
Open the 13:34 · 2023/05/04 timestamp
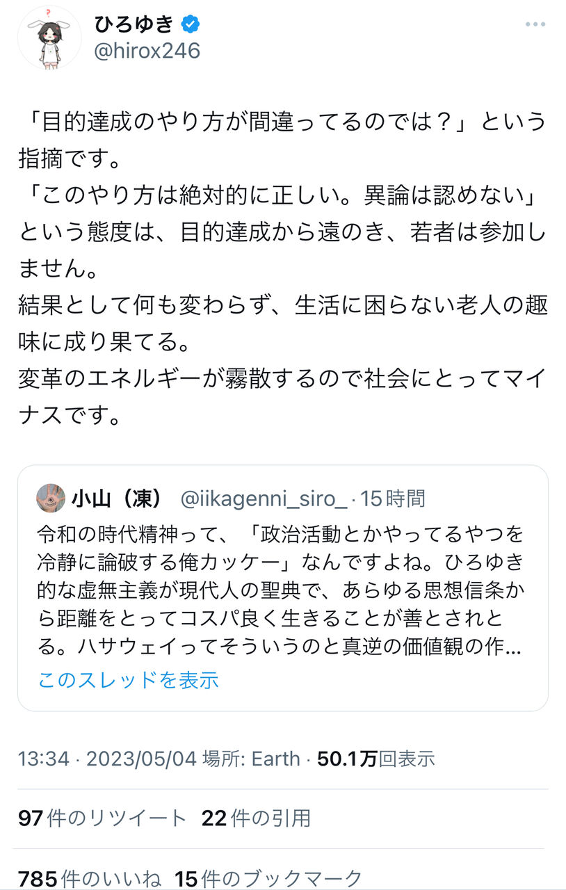[x=108, y=759]
